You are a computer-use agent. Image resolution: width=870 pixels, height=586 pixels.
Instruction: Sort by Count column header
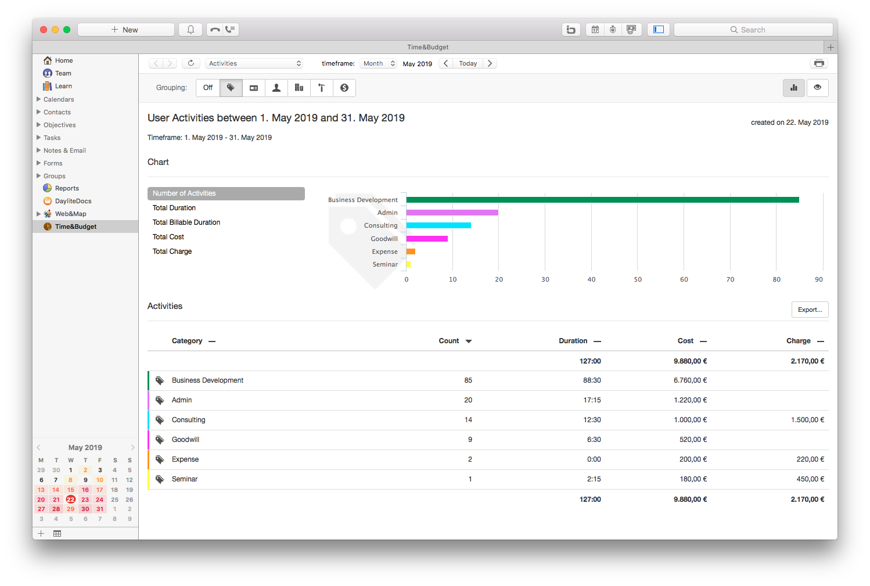click(455, 341)
